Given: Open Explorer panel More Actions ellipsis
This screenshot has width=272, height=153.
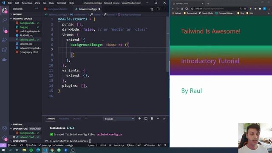Looking at the screenshot, I should click(37, 9).
